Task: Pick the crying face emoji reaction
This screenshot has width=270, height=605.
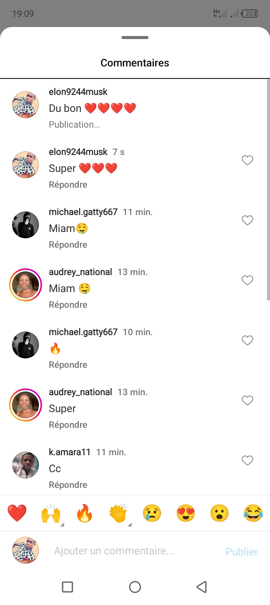Action: 152,513
